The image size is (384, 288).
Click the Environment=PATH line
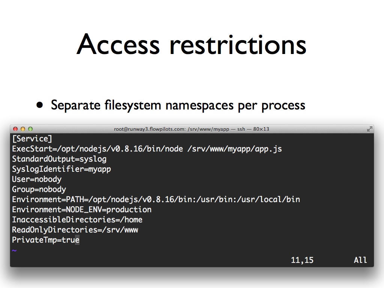tap(156, 199)
